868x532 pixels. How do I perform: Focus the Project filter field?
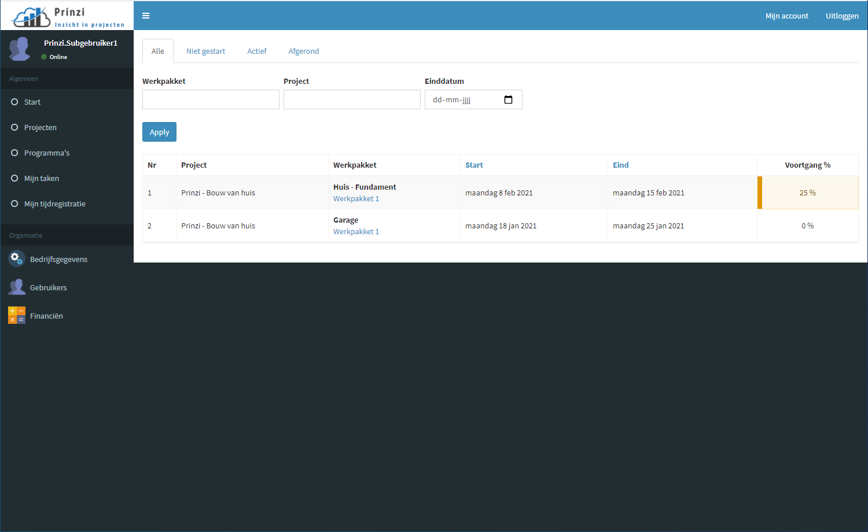click(x=352, y=99)
